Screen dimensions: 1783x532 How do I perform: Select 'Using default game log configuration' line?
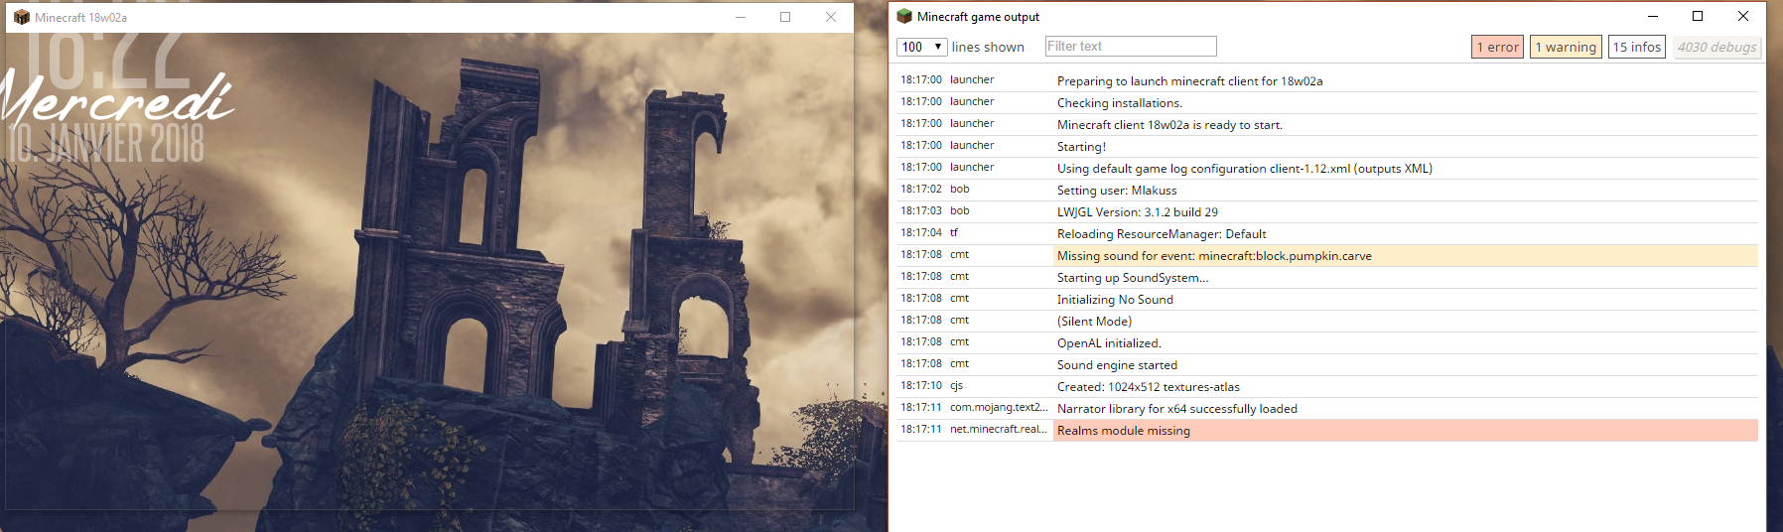coord(1326,168)
